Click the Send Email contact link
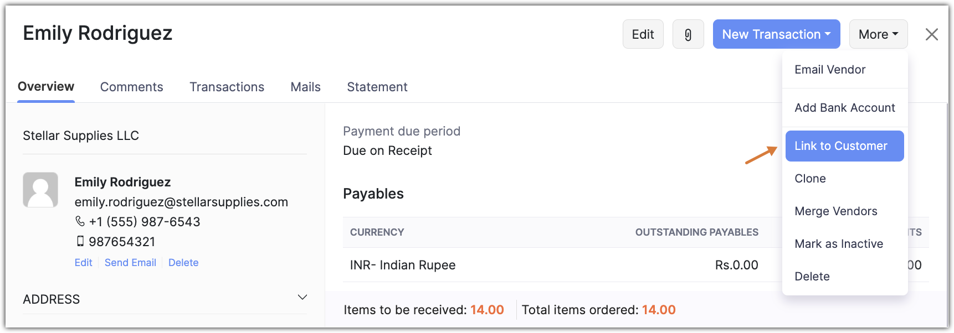 130,263
